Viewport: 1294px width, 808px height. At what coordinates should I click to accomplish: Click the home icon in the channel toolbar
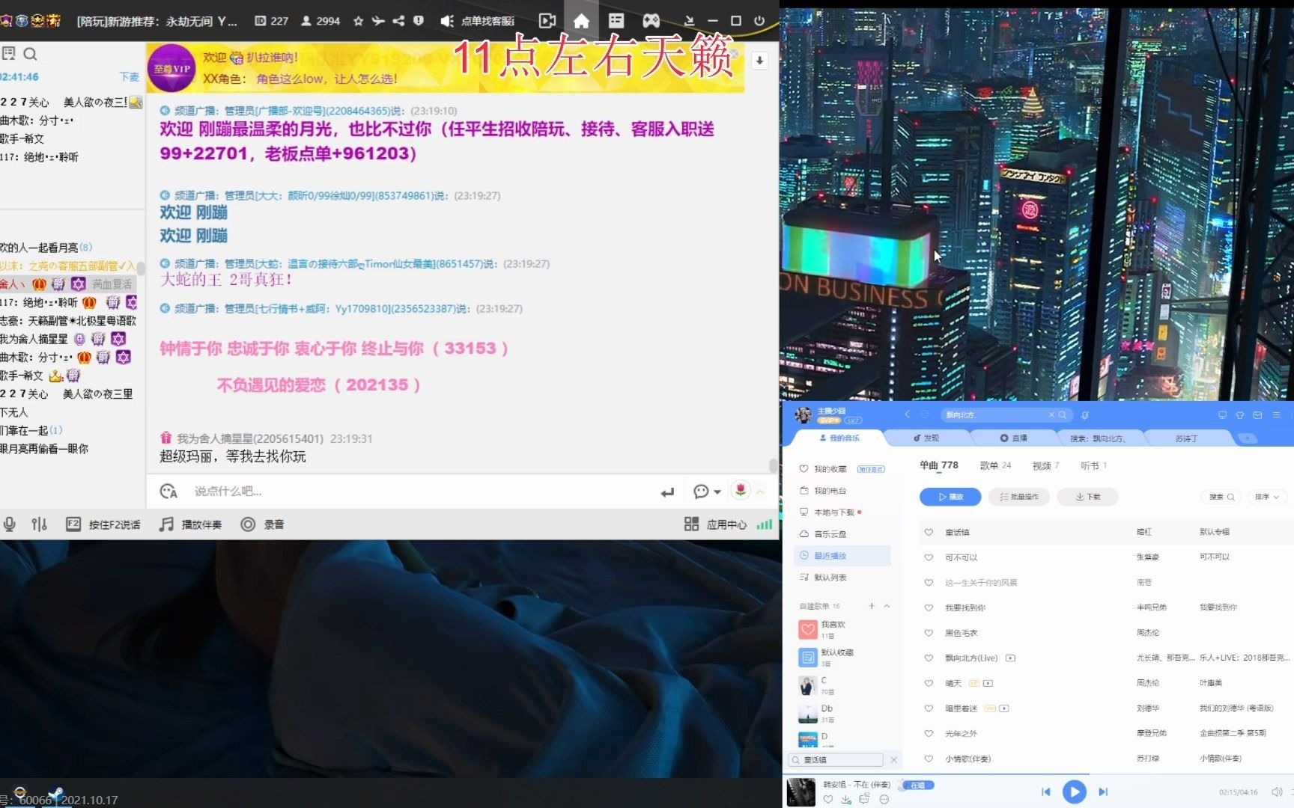coord(581,20)
